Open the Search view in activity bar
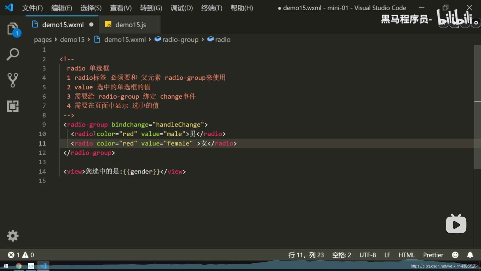This screenshot has height=271, width=481. 13,54
